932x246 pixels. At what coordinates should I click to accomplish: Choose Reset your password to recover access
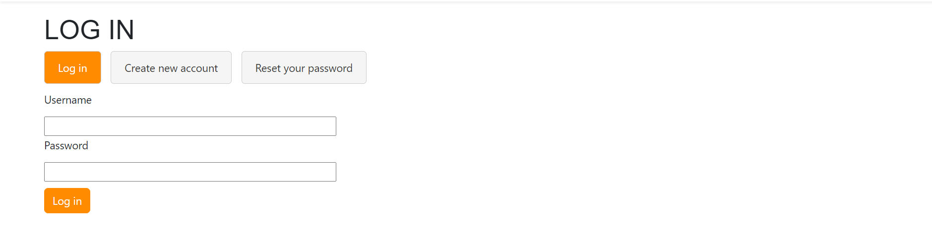point(304,67)
